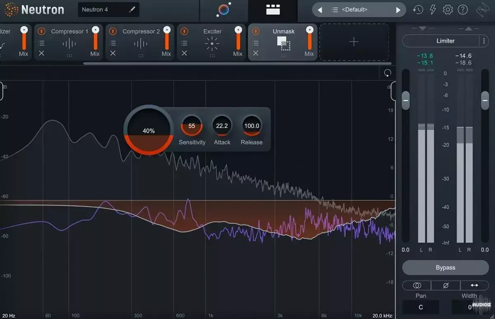This screenshot has height=319, width=495.
Task: Click the input gain fader handle
Action: coord(405,100)
